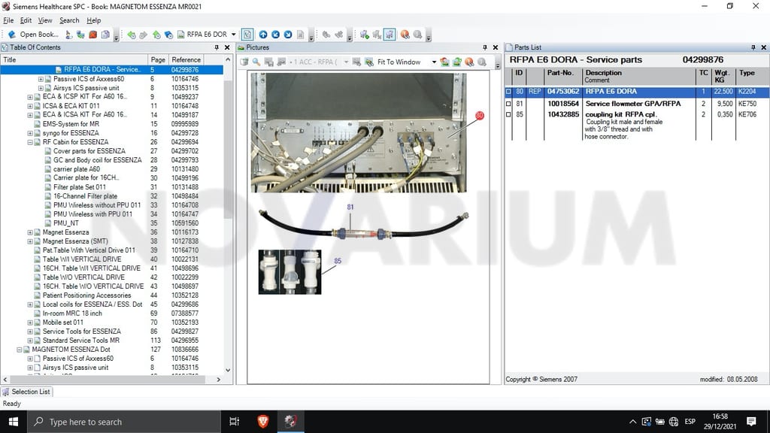Switch to the Selection List tab

click(x=26, y=392)
